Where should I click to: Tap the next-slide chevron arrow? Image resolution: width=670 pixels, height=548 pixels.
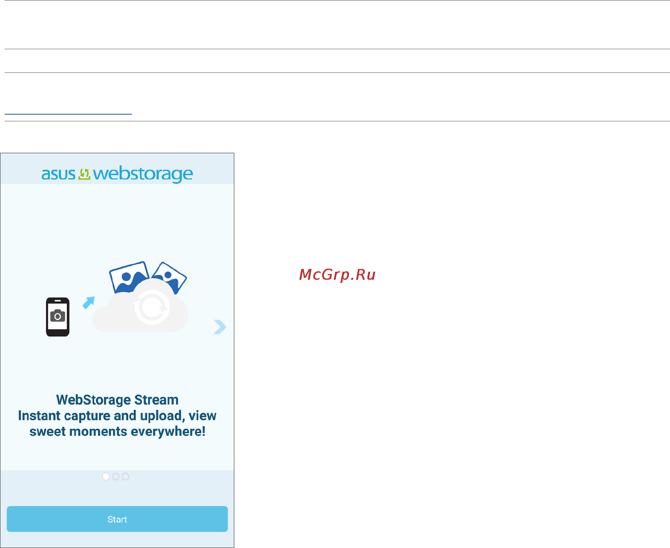[220, 327]
